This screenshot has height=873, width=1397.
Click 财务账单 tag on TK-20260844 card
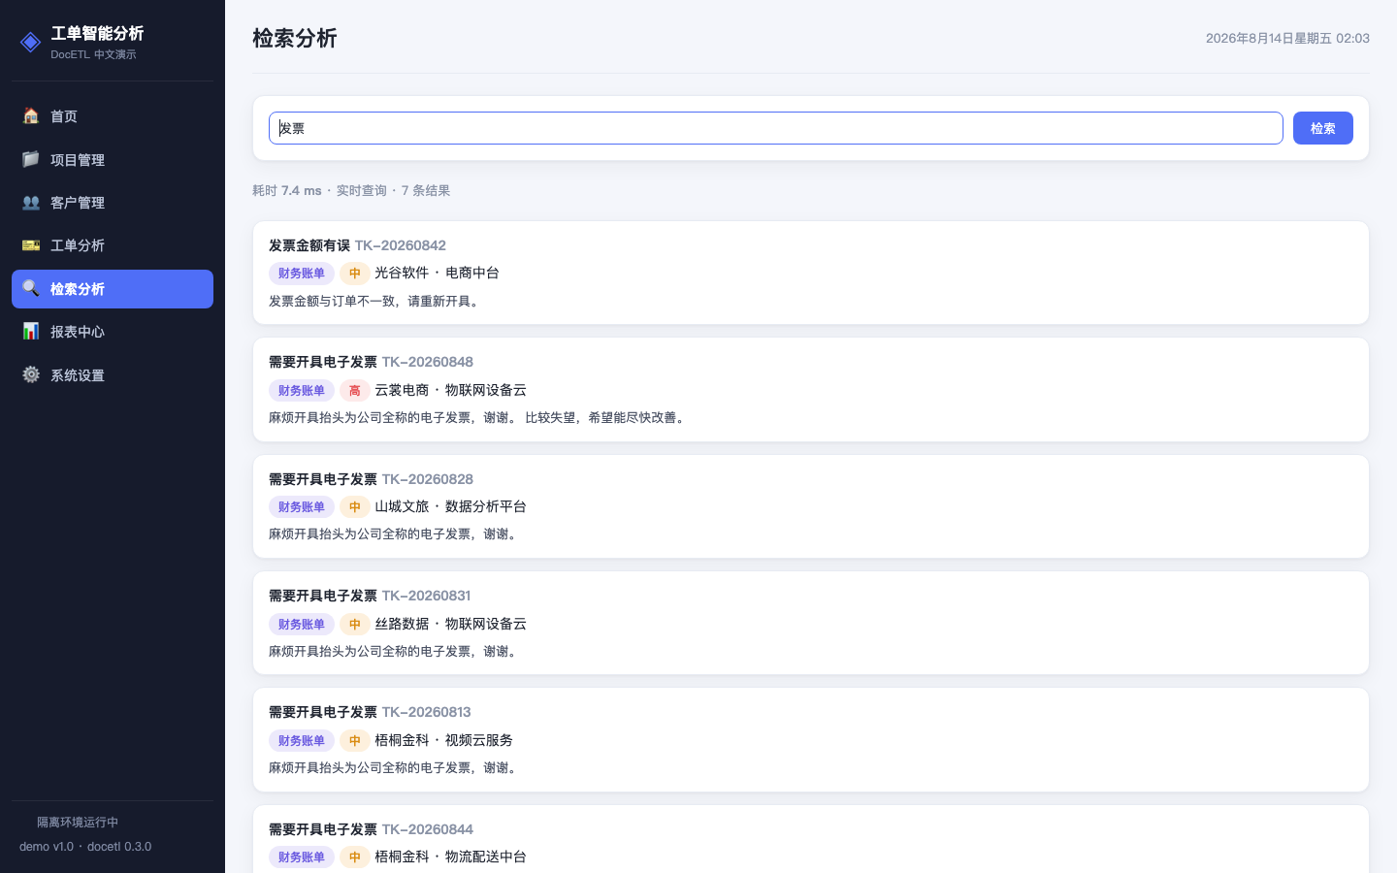click(302, 857)
